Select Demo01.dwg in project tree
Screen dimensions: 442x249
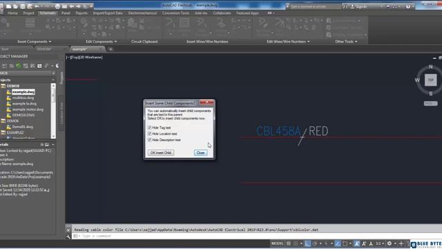(x=23, y=127)
